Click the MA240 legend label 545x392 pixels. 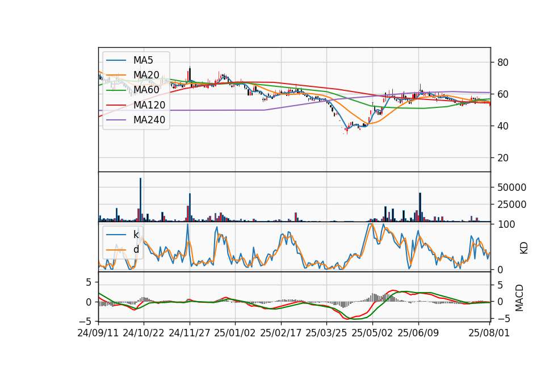click(x=149, y=120)
